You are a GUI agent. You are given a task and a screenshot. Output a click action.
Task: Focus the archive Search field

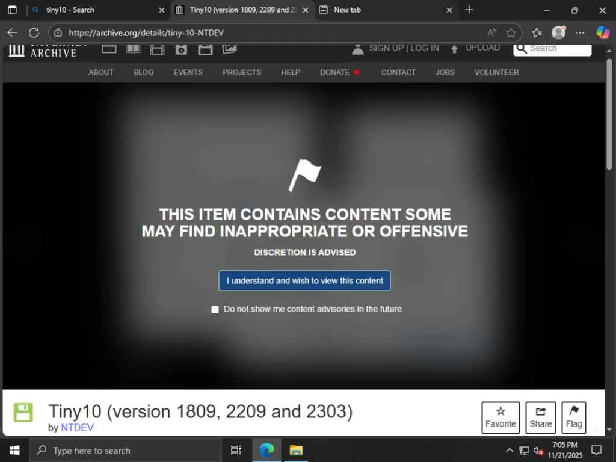(x=552, y=50)
